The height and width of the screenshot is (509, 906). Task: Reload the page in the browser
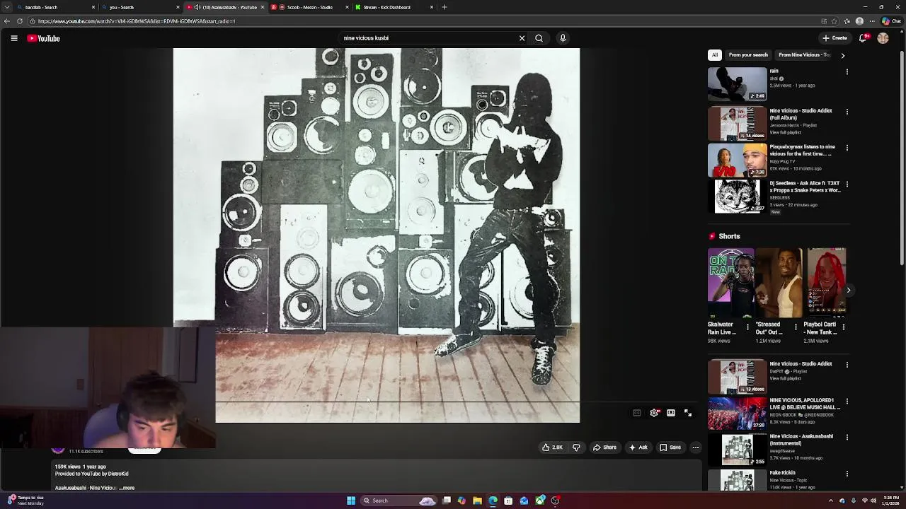[x=19, y=21]
